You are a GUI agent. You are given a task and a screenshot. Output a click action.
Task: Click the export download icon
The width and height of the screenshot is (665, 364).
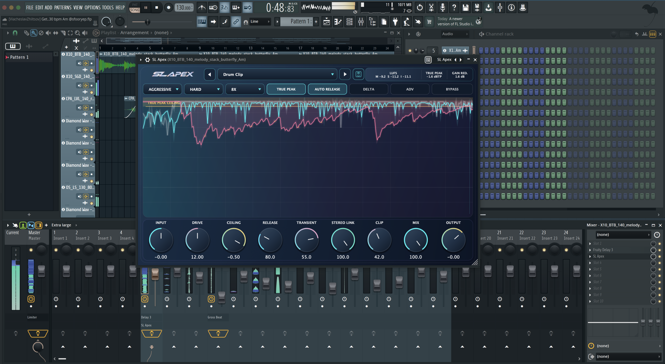(x=489, y=7)
